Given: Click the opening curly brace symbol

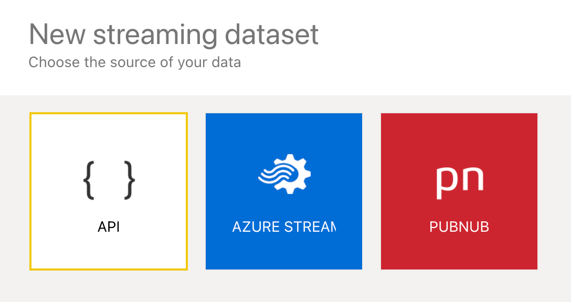Looking at the screenshot, I should coord(89,180).
